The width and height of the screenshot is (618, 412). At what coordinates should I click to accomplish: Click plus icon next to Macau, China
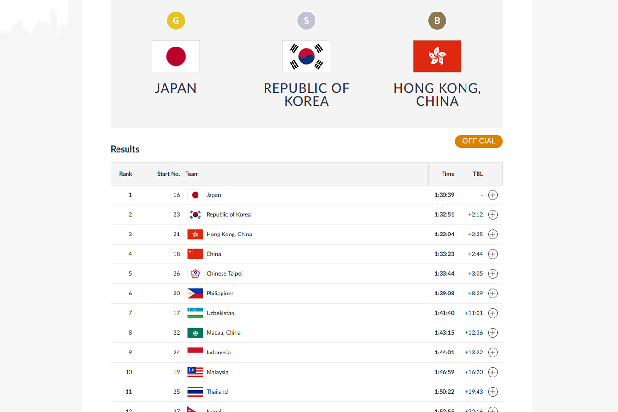point(493,333)
